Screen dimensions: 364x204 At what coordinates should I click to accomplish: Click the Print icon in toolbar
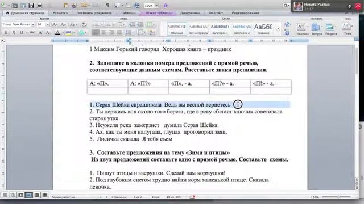39,5
